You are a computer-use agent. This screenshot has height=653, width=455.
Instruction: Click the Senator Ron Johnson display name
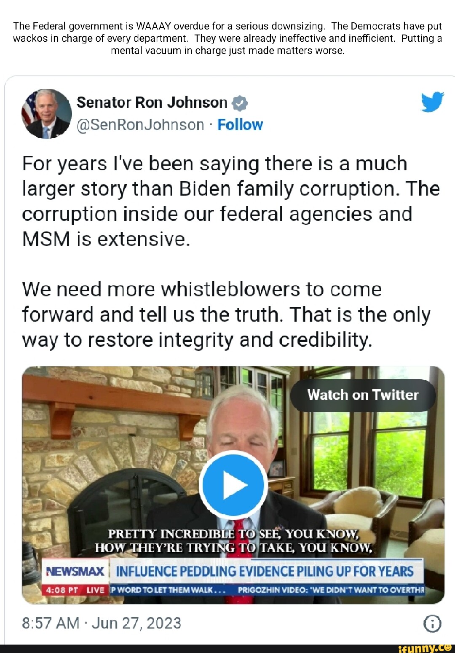click(152, 102)
